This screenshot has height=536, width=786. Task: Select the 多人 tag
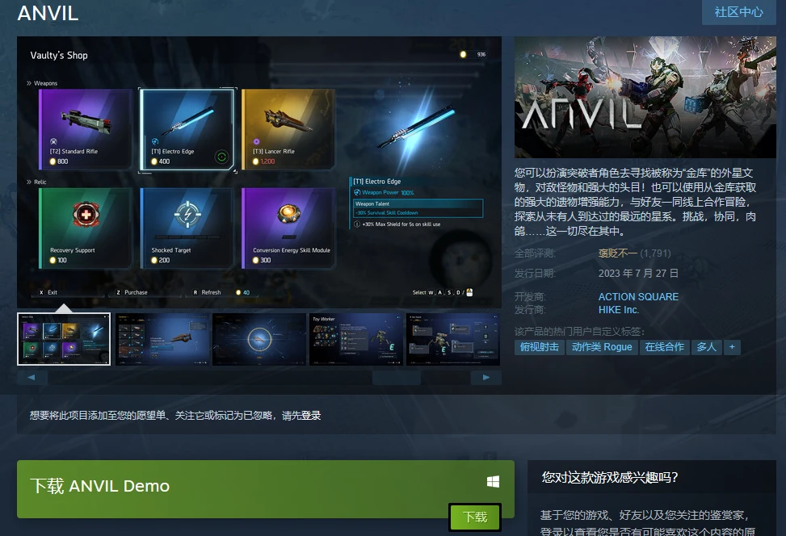(706, 347)
